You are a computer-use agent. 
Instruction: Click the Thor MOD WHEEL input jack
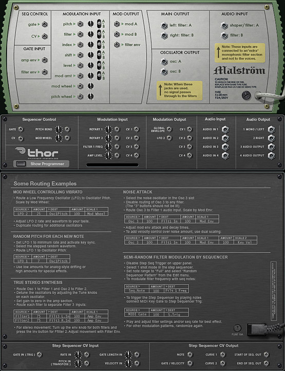[67, 138]
